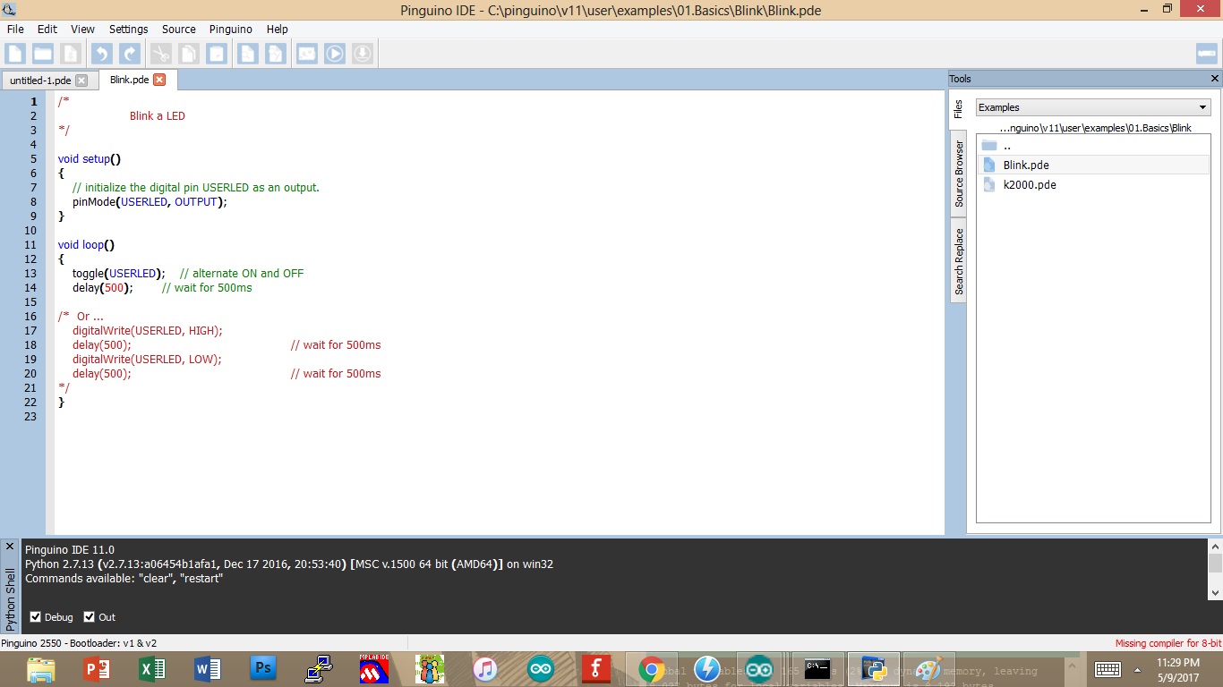Click the Upload (download arrow) icon
This screenshot has width=1223, height=687.
click(x=362, y=54)
